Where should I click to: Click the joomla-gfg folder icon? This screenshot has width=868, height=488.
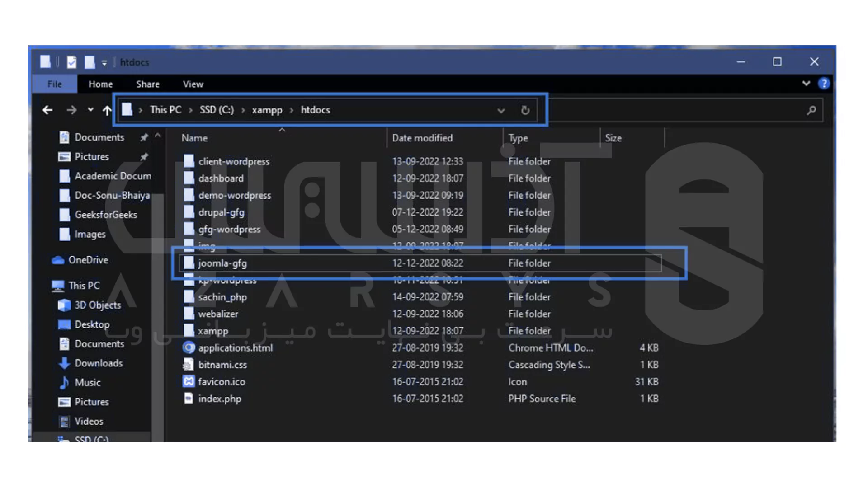[189, 263]
